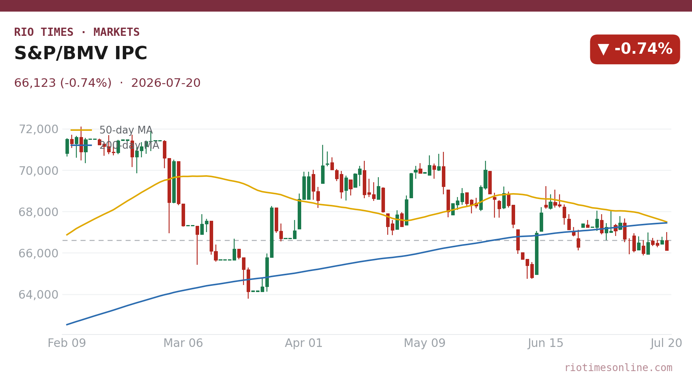
Task: Click the Jun 15 date label
Action: (545, 343)
